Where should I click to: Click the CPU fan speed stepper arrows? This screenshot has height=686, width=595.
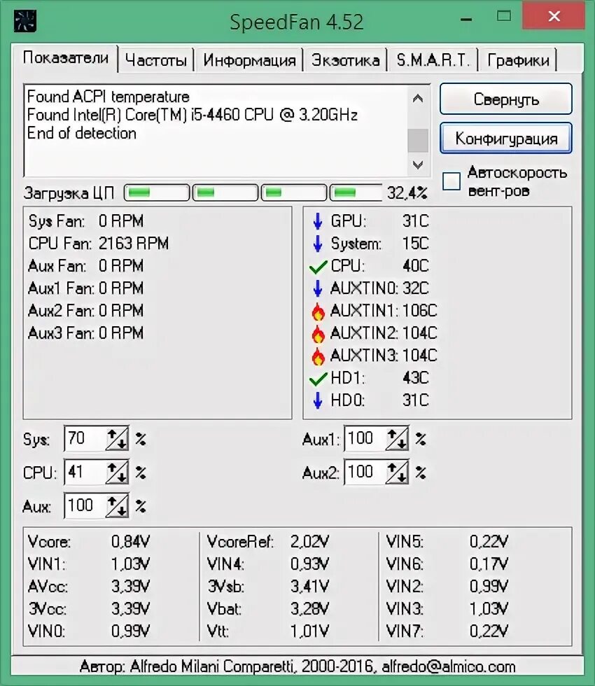[117, 472]
